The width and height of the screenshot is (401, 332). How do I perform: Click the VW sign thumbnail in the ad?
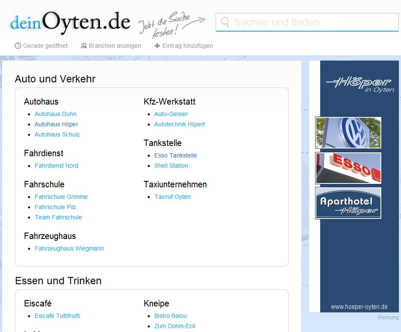(x=348, y=133)
